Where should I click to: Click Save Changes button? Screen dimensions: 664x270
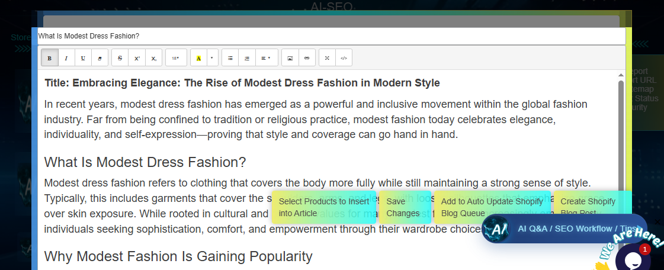[404, 207]
